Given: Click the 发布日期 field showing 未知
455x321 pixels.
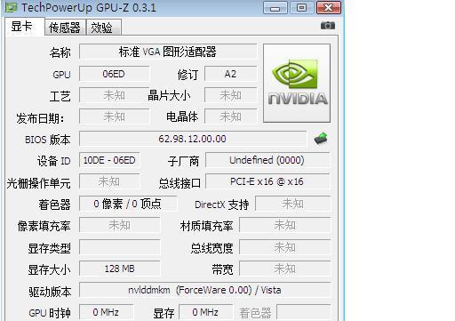Looking at the screenshot, I should 114,116.
